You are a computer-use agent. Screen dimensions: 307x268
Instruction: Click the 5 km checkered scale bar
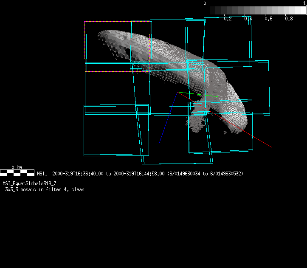pos(17,172)
